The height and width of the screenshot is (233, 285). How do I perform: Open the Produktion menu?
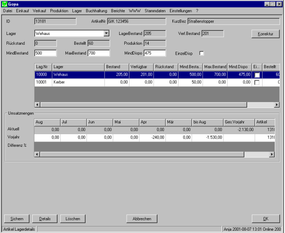[59, 11]
